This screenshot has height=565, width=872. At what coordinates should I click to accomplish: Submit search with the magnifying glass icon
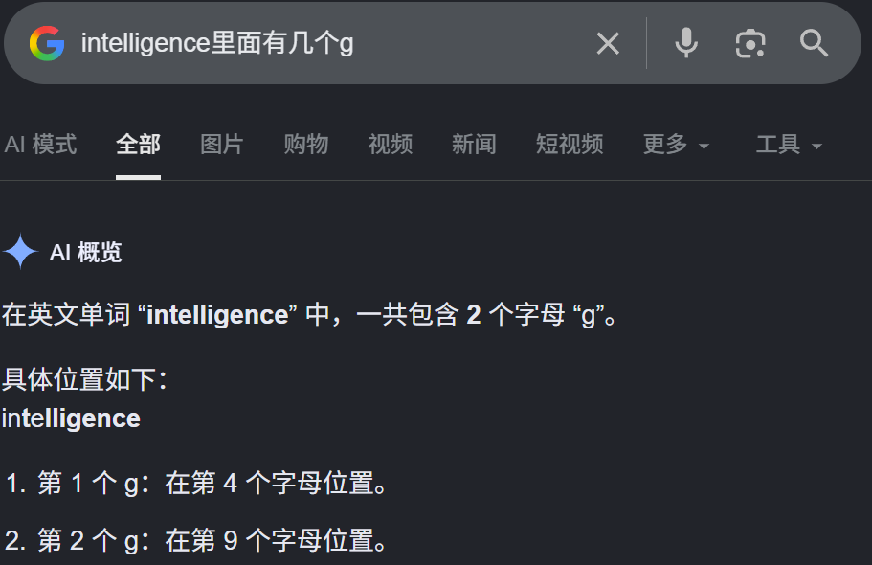coord(815,43)
